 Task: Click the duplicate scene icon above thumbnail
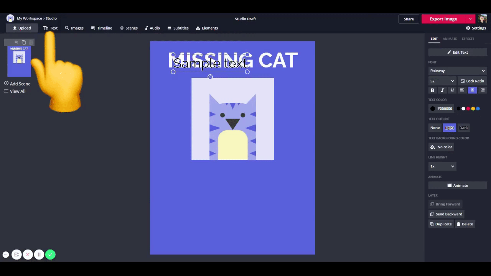pos(24,42)
